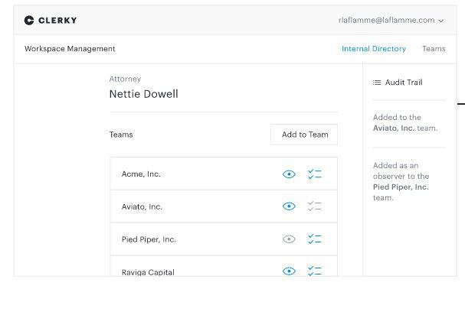Toggle observer eye for Acme, Inc.
The image size is (465, 315).
coord(289,174)
